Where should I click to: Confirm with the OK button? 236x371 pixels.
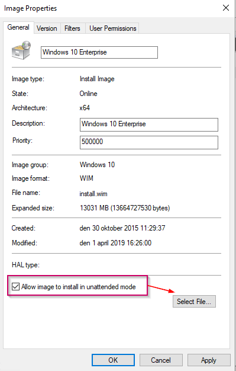pyautogui.click(x=113, y=360)
